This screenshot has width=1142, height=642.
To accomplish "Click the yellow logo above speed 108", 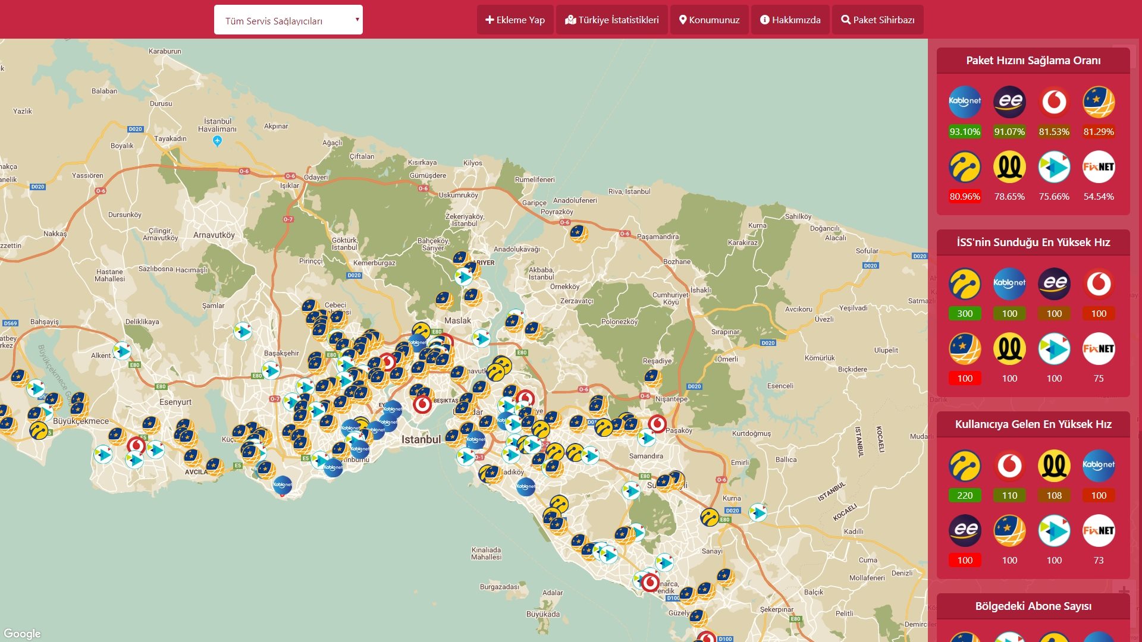I will coord(1054,465).
